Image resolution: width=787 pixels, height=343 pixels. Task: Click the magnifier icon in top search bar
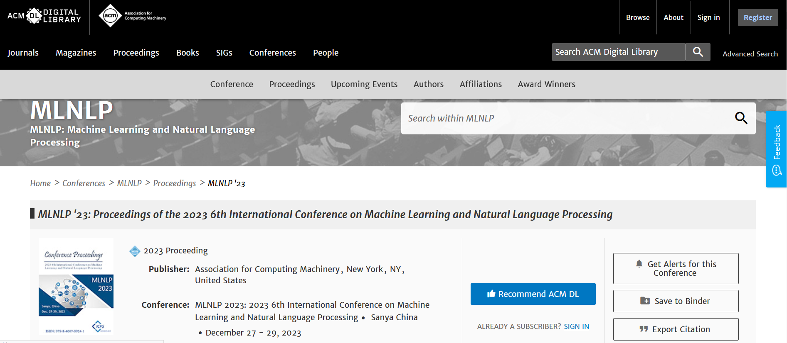point(698,52)
